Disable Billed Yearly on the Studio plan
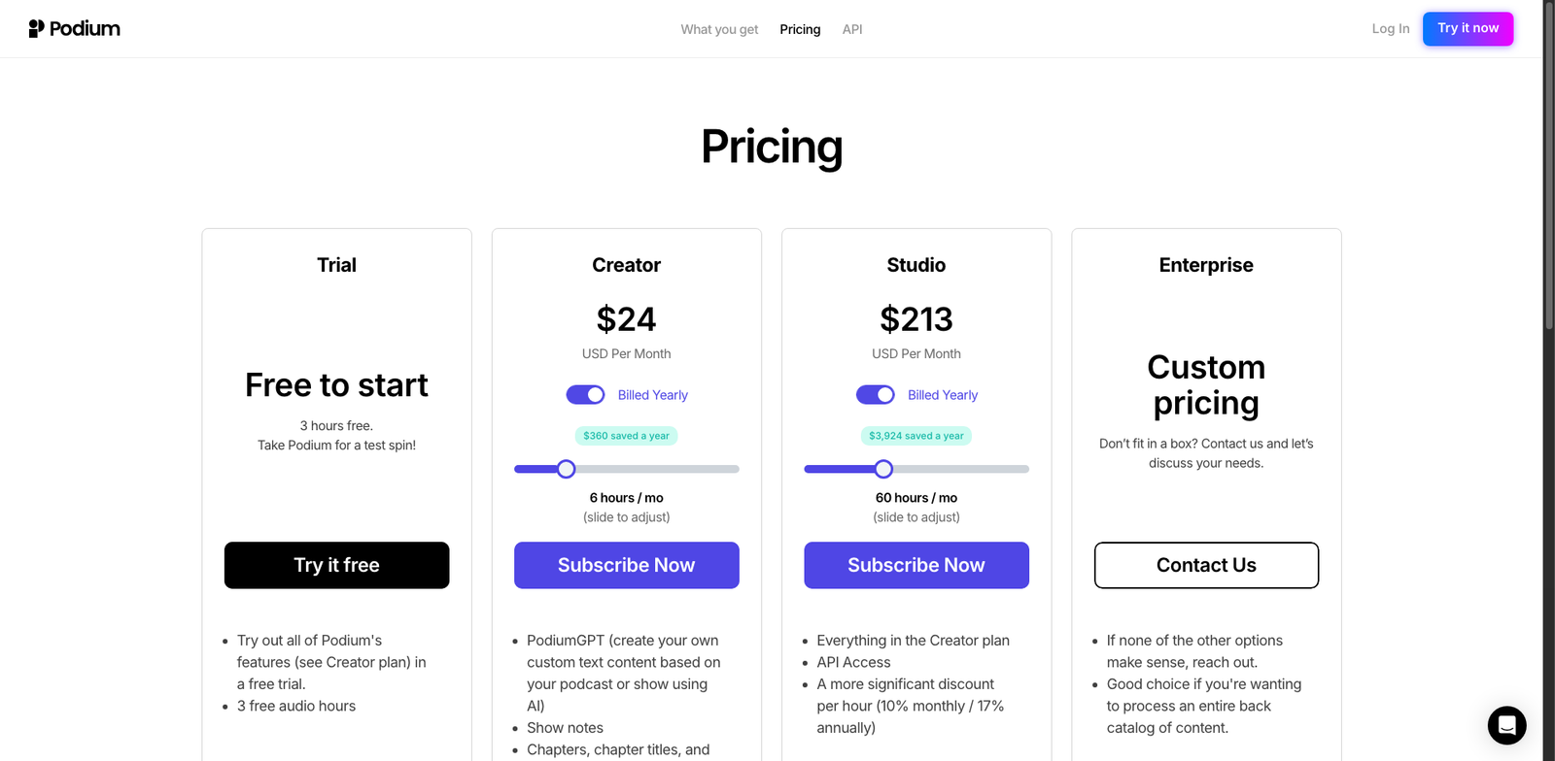This screenshot has width=1555, height=761. click(x=875, y=394)
